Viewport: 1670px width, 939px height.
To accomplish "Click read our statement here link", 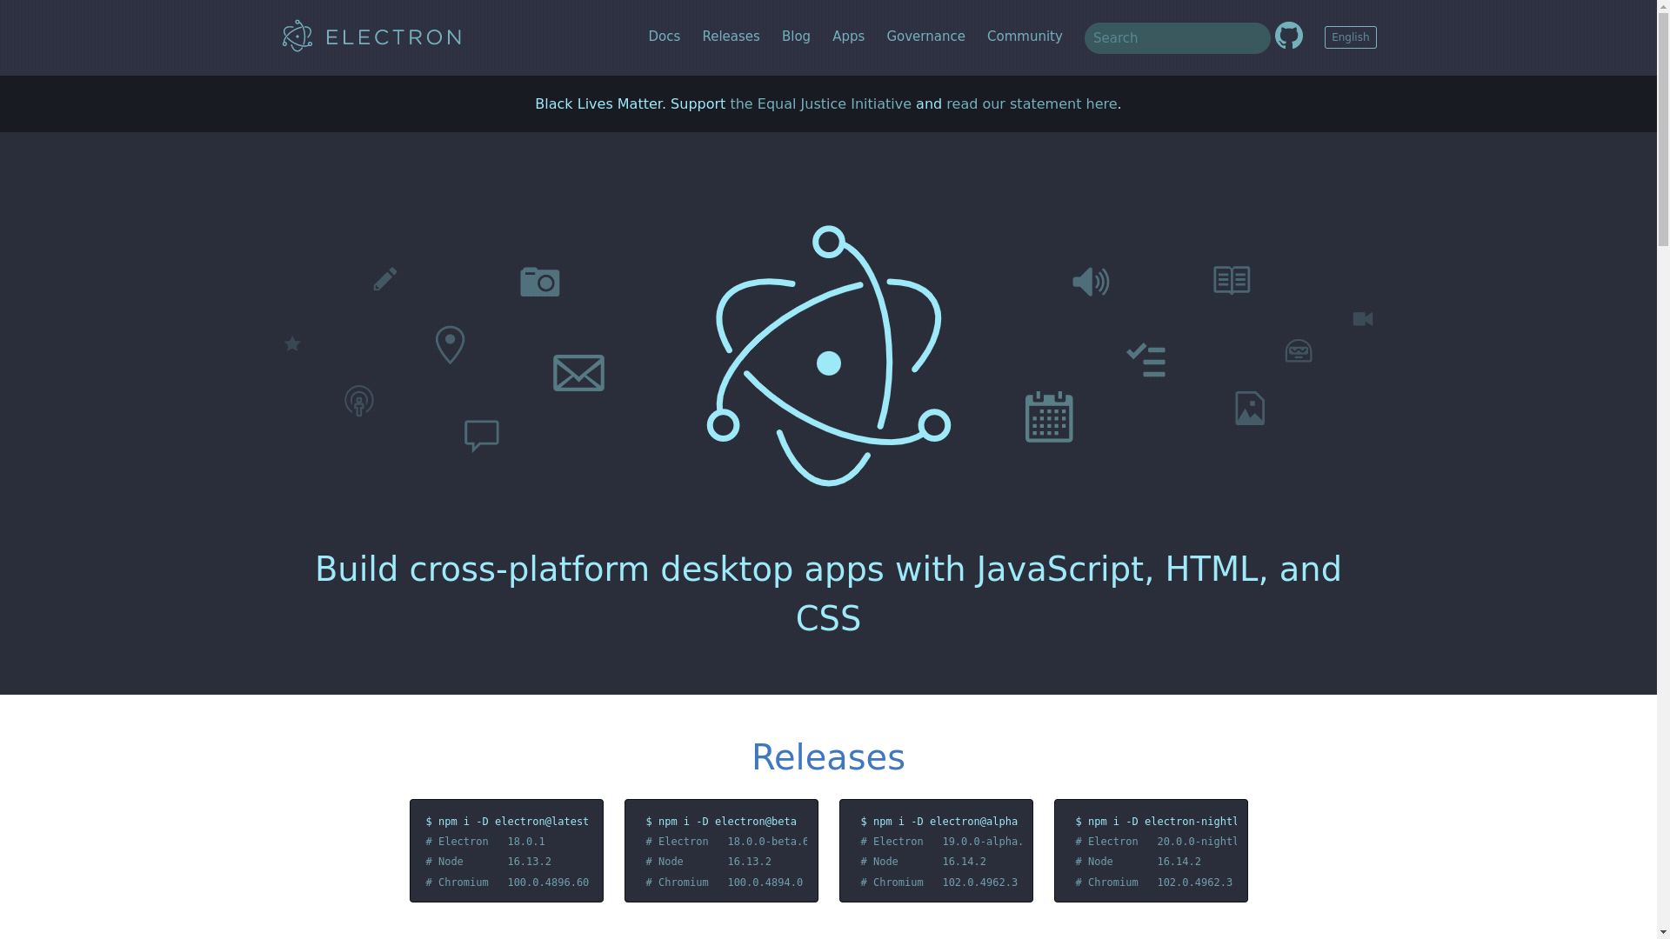I will coord(1031,103).
